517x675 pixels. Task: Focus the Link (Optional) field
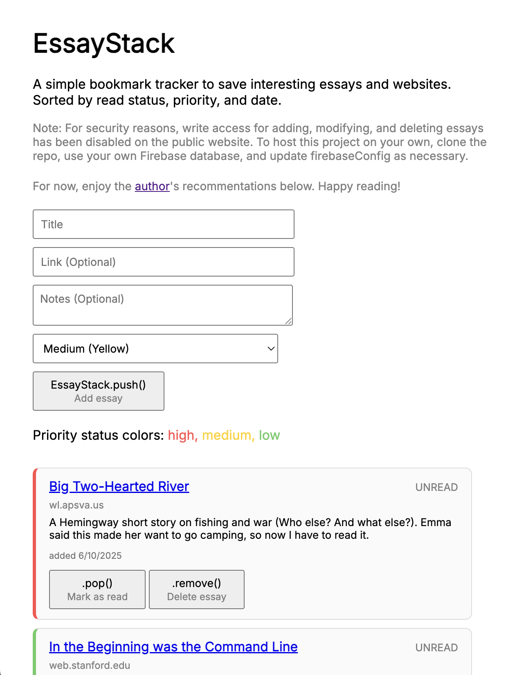pyautogui.click(x=163, y=262)
